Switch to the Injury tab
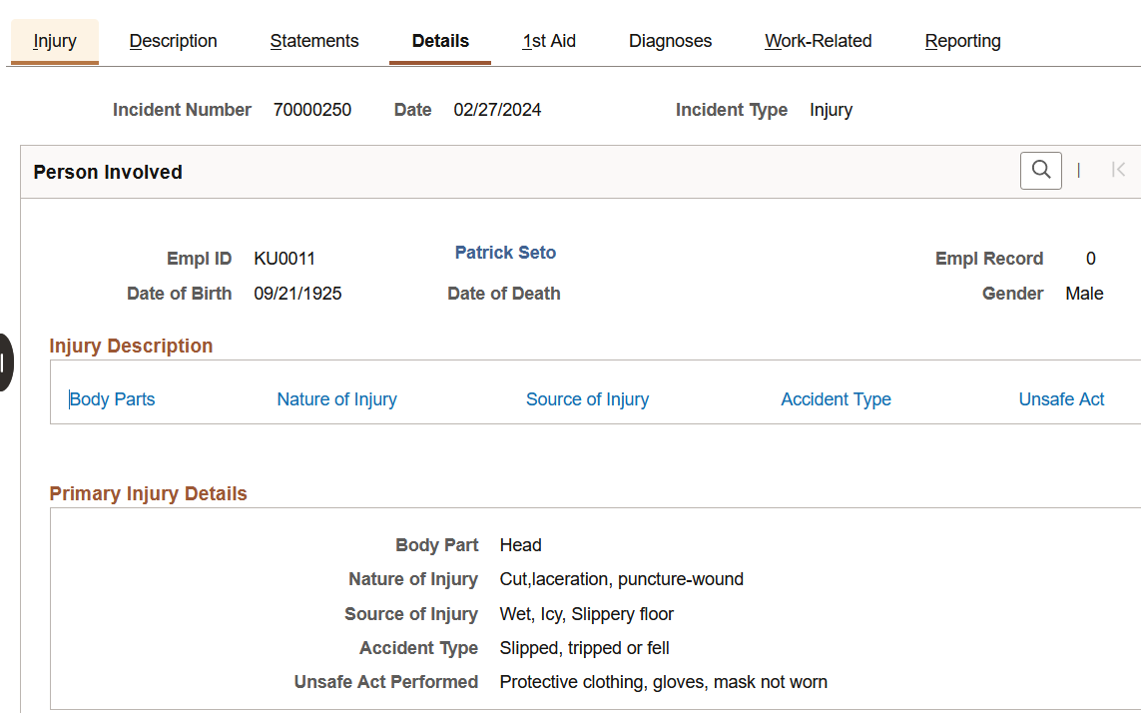The image size is (1141, 713). (55, 41)
